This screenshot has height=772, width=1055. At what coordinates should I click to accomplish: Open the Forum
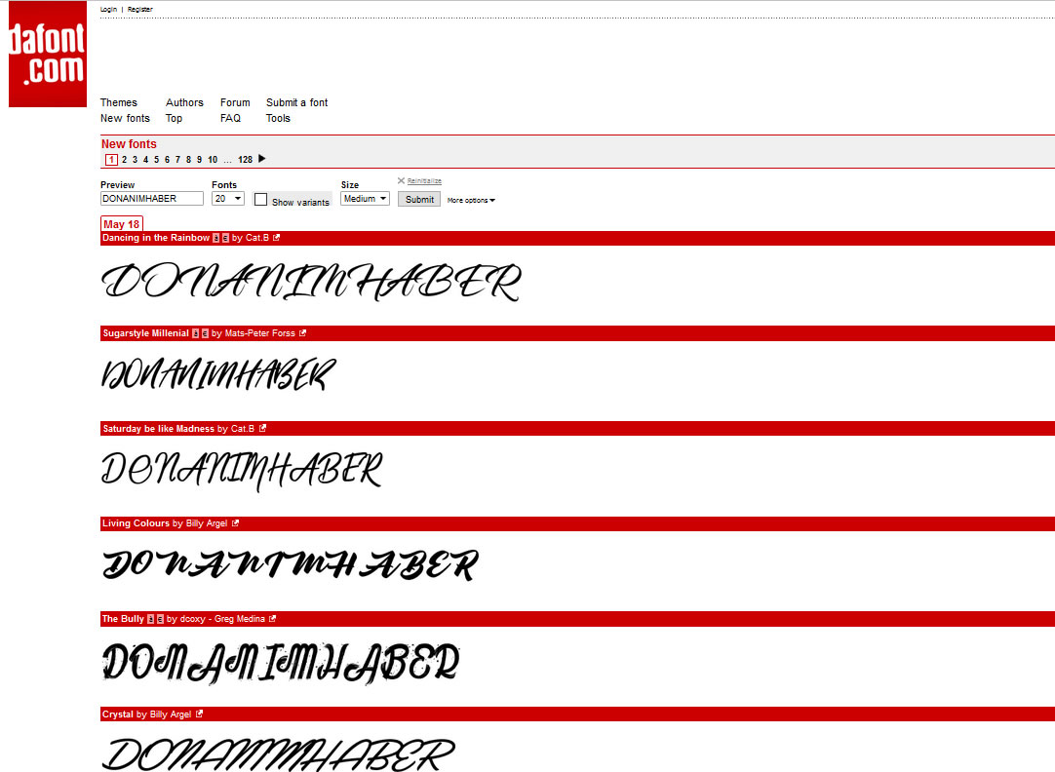coord(235,102)
